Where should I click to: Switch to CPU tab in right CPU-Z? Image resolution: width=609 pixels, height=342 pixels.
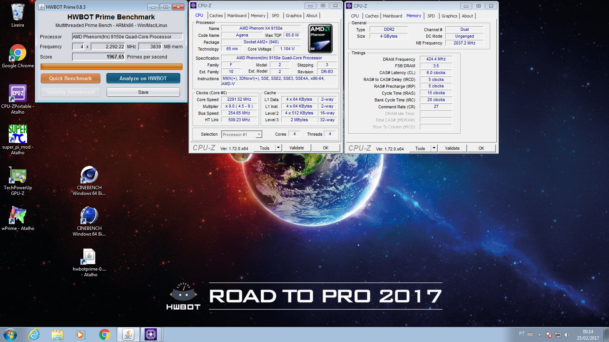pos(355,16)
